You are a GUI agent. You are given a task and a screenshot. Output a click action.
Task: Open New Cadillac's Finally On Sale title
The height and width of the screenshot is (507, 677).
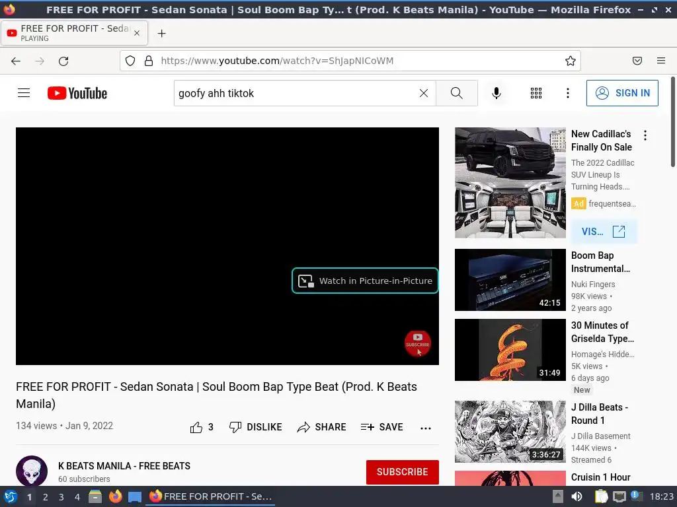[602, 141]
